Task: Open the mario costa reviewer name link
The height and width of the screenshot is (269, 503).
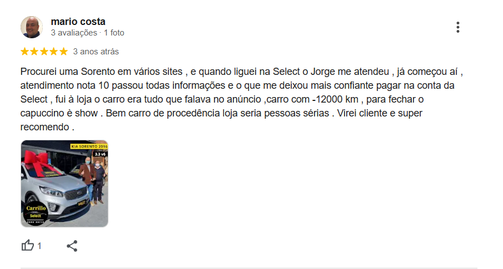Action: coord(78,22)
